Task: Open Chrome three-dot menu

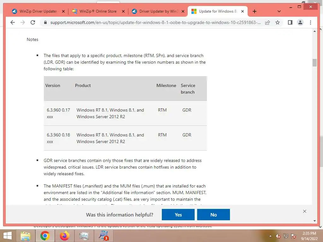Action: [310, 22]
